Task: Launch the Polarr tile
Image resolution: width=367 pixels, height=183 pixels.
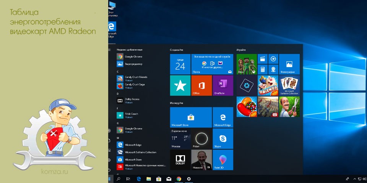Action: [201, 139]
